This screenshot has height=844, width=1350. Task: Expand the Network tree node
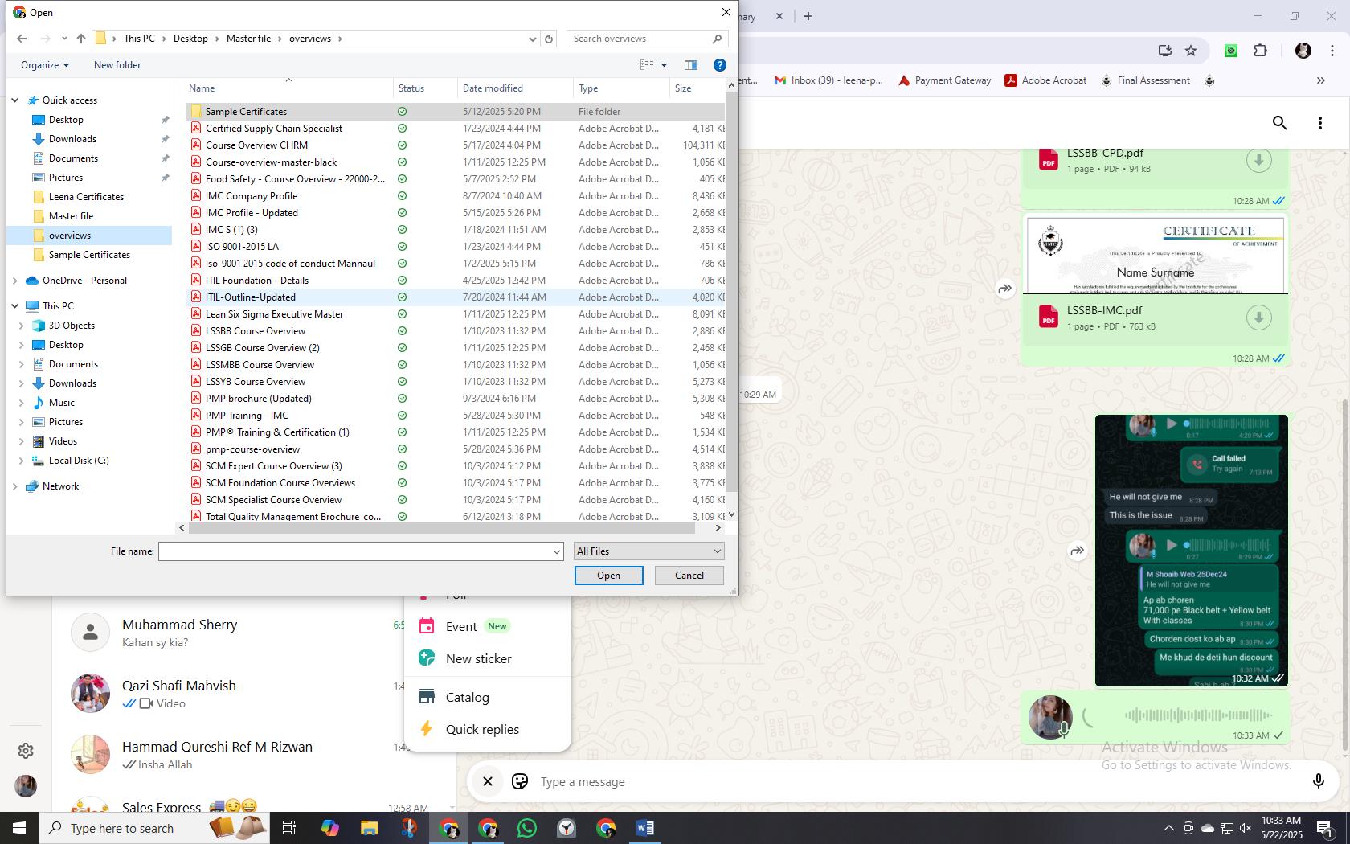pyautogui.click(x=14, y=486)
